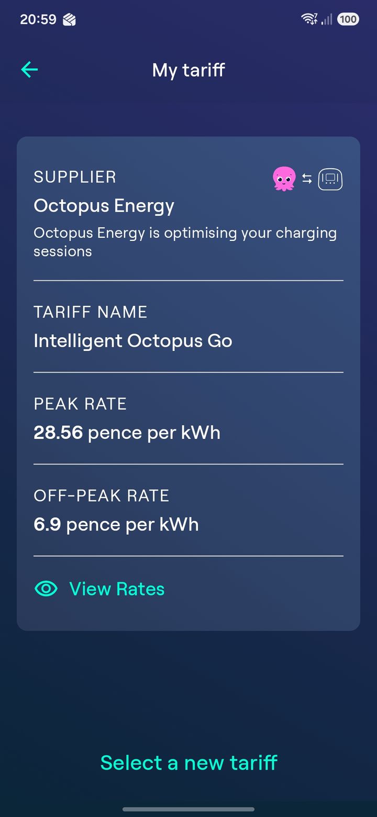Tap the 6.9 pence off-peak rate value
The width and height of the screenshot is (377, 817).
click(116, 524)
